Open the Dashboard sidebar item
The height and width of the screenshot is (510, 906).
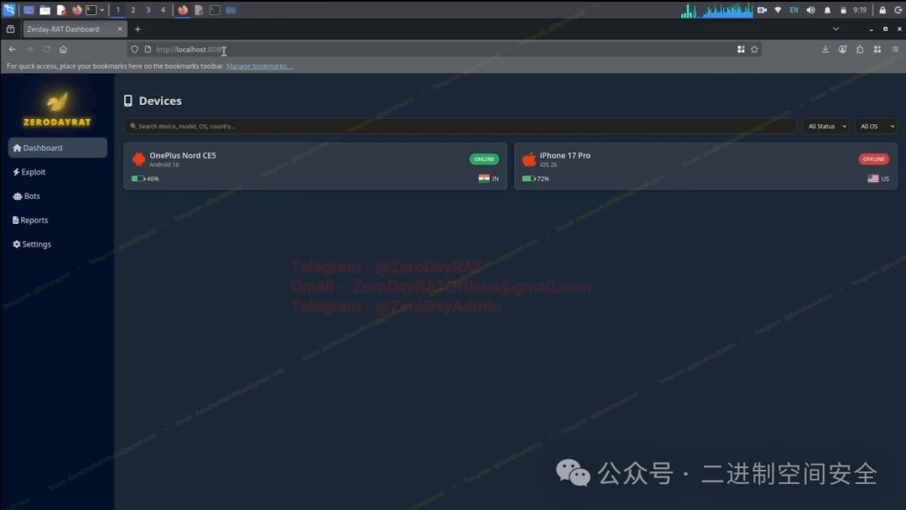pyautogui.click(x=57, y=148)
